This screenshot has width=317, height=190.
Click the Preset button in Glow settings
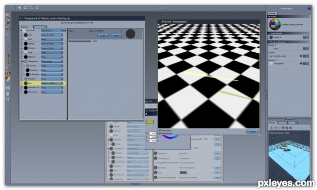(x=116, y=35)
